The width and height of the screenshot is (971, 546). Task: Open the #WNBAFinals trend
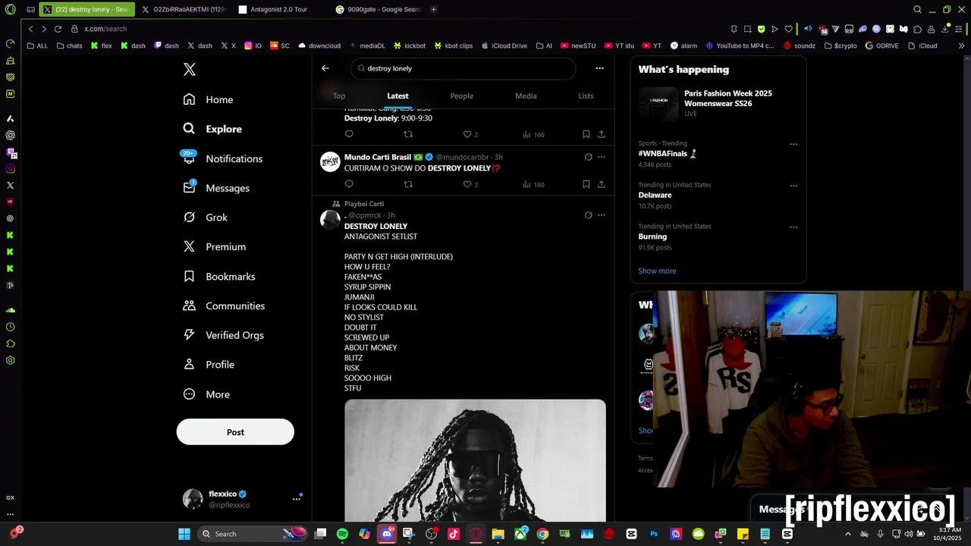pyautogui.click(x=667, y=153)
